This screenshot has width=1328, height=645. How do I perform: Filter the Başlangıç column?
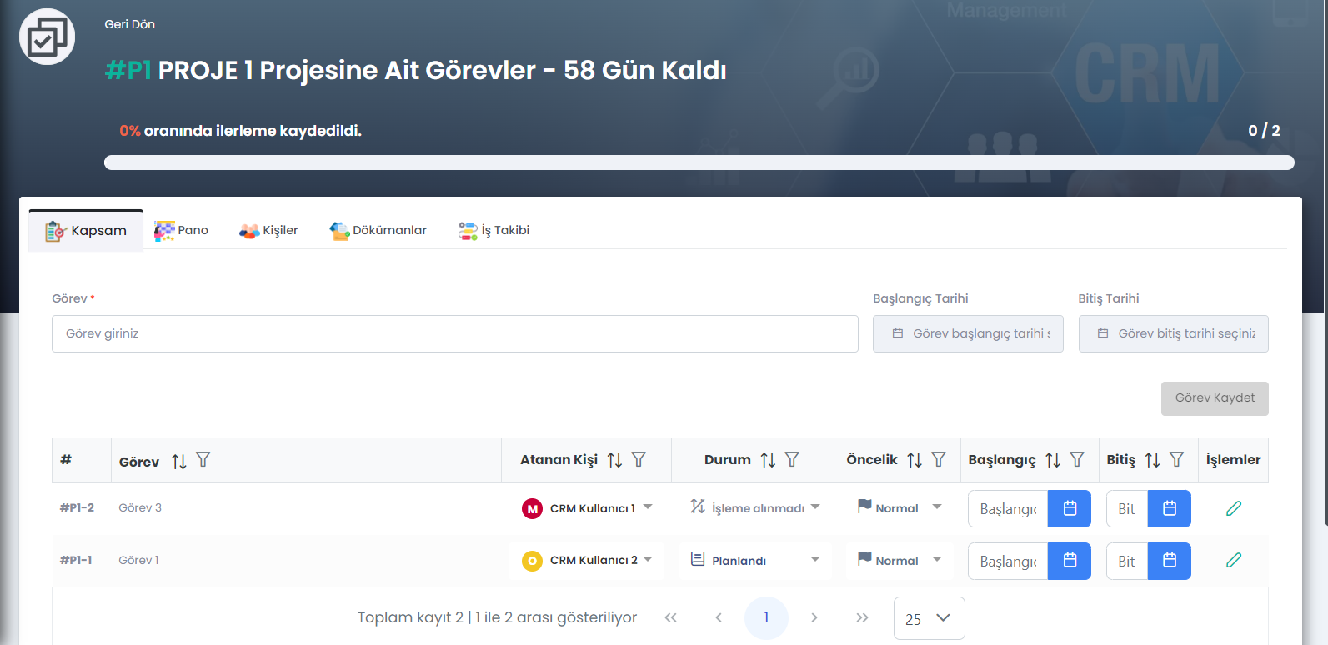[1077, 459]
